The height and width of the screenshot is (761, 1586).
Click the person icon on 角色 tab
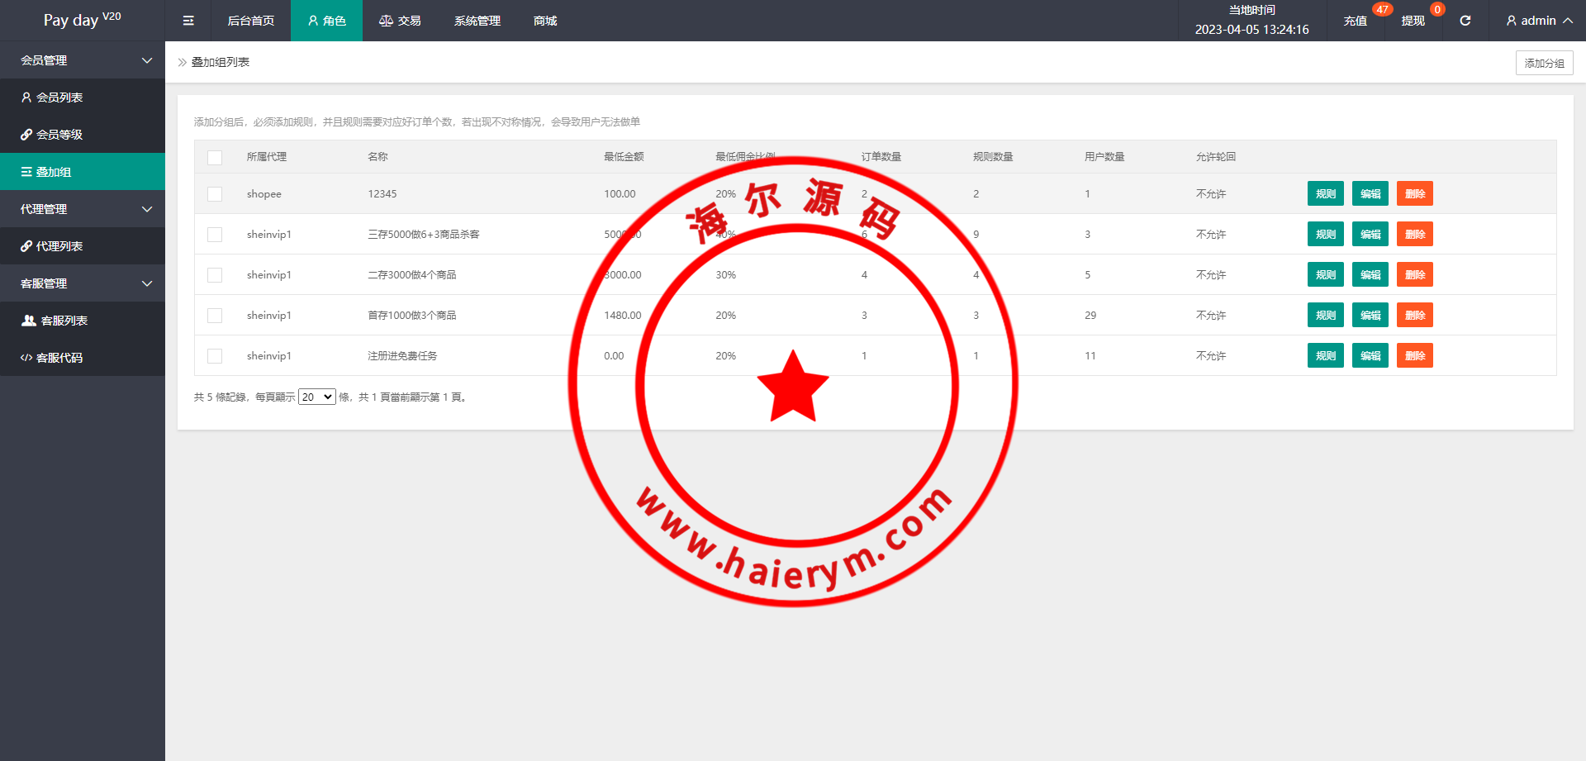pyautogui.click(x=313, y=21)
